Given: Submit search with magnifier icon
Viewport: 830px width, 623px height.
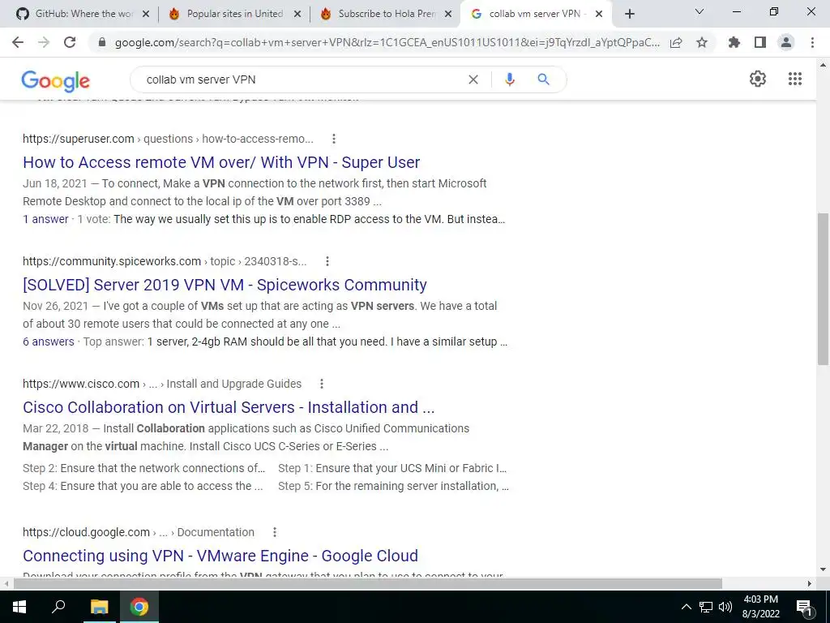Looking at the screenshot, I should click(543, 79).
